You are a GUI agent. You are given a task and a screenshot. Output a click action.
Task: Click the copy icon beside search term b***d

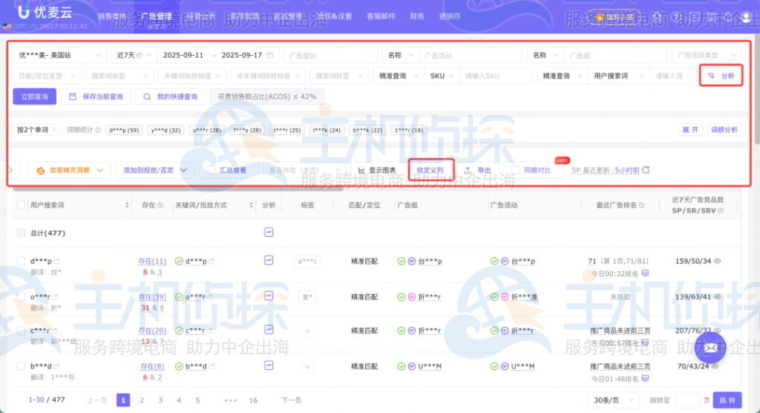pos(56,366)
